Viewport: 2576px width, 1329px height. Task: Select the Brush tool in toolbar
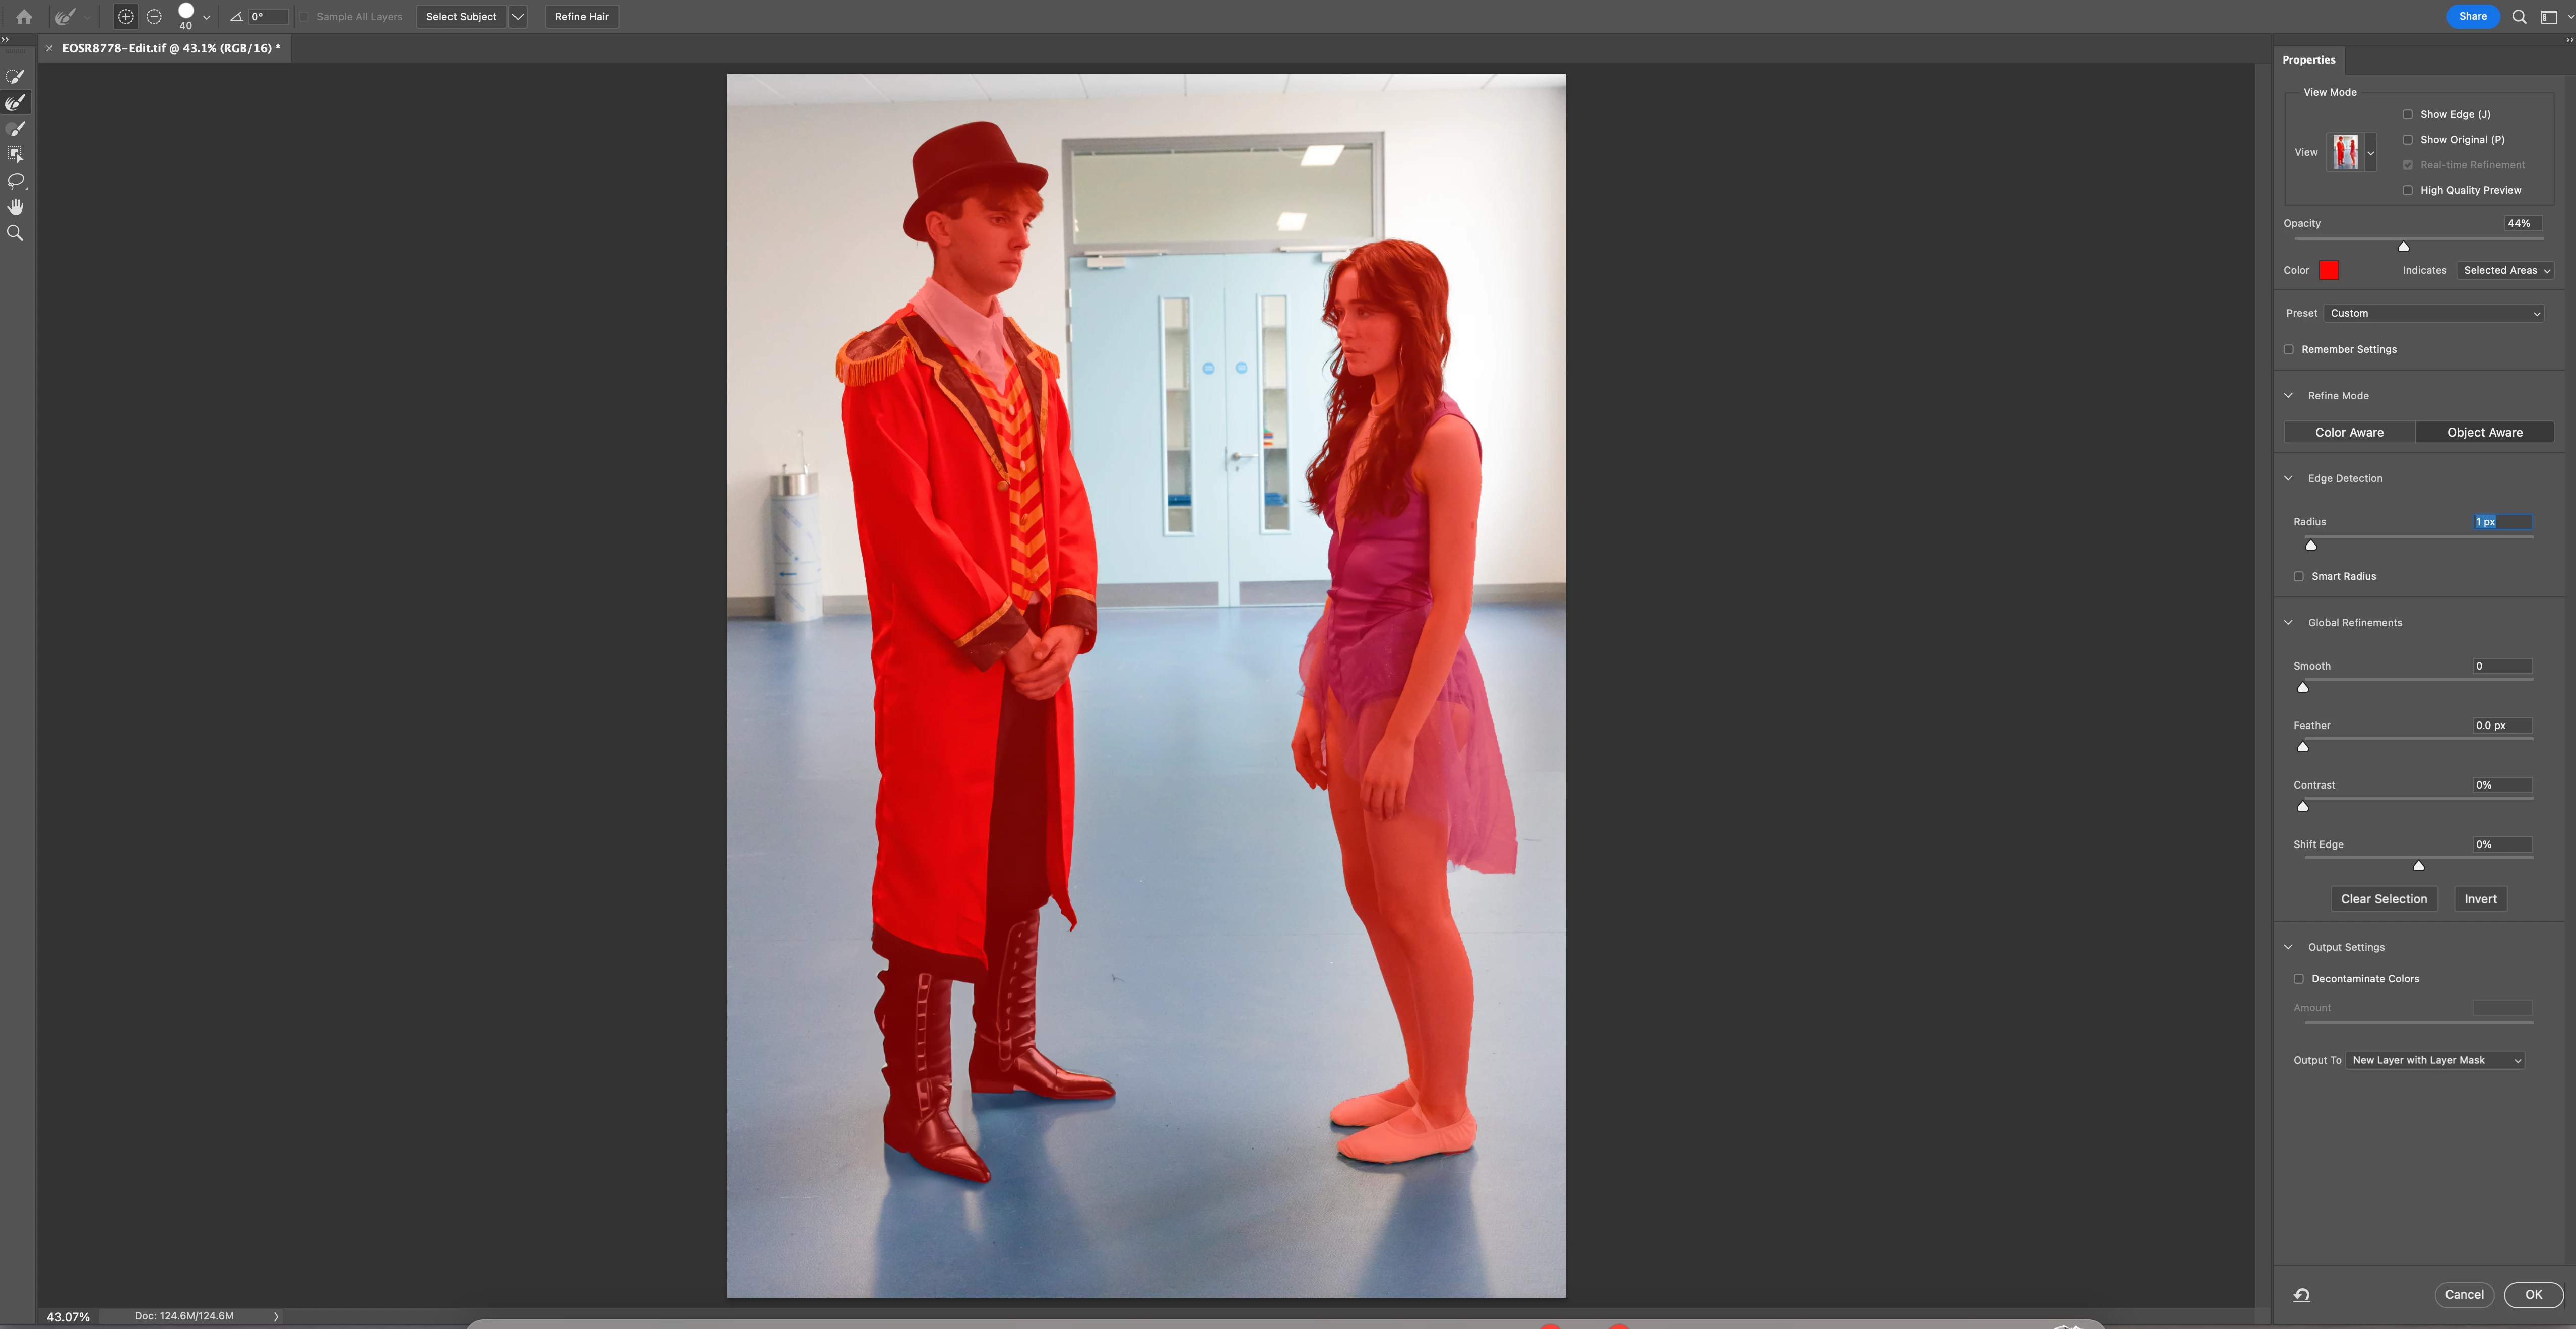[15, 129]
